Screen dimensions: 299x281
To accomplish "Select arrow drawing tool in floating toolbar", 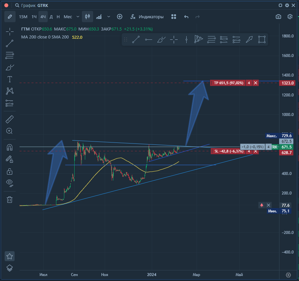I will 249,39.
